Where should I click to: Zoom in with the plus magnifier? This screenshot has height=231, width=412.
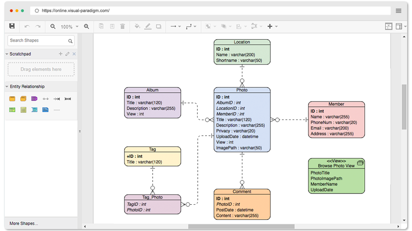pyautogui.click(x=86, y=27)
